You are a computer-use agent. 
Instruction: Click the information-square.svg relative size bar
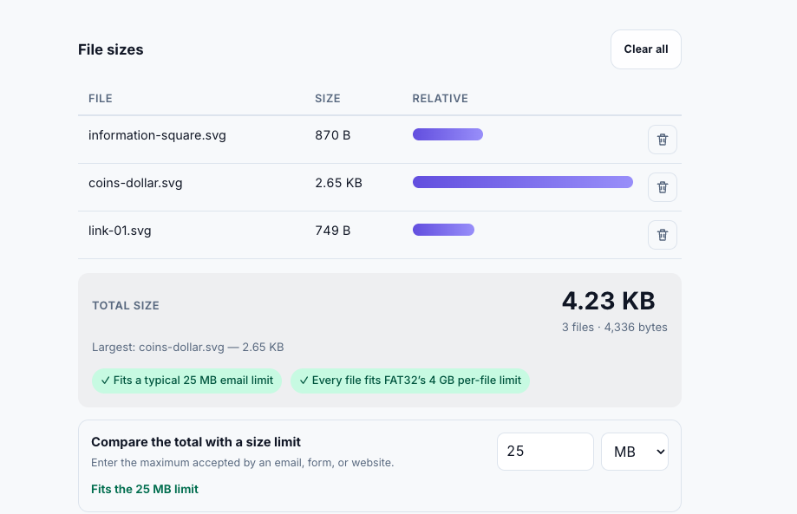pos(447,134)
